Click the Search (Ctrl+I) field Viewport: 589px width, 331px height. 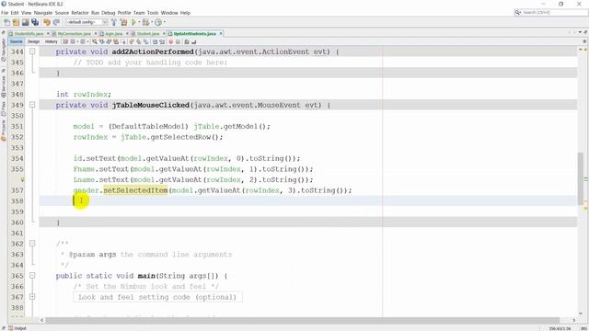point(550,12)
